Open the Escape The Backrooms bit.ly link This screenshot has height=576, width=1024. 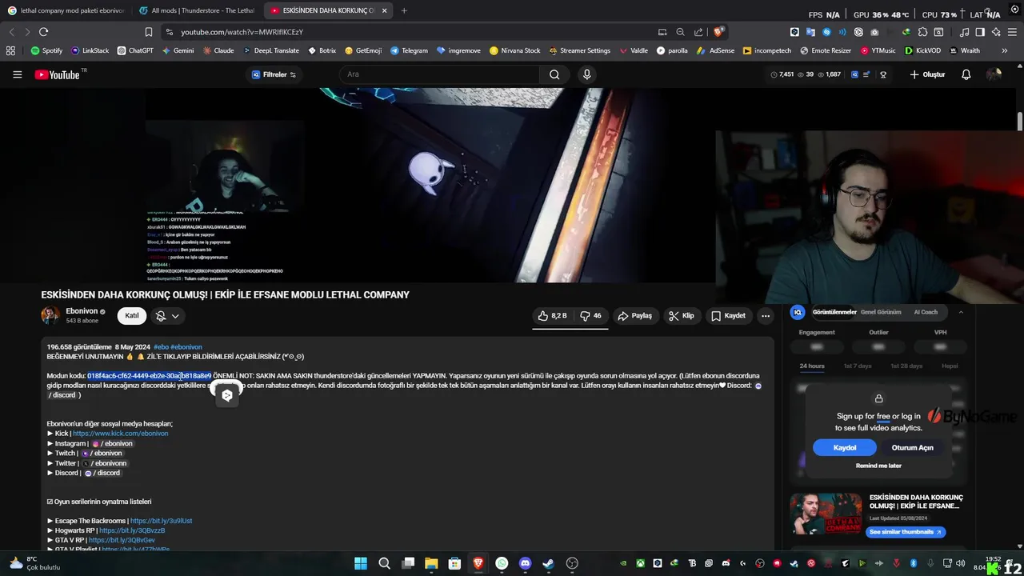point(161,521)
